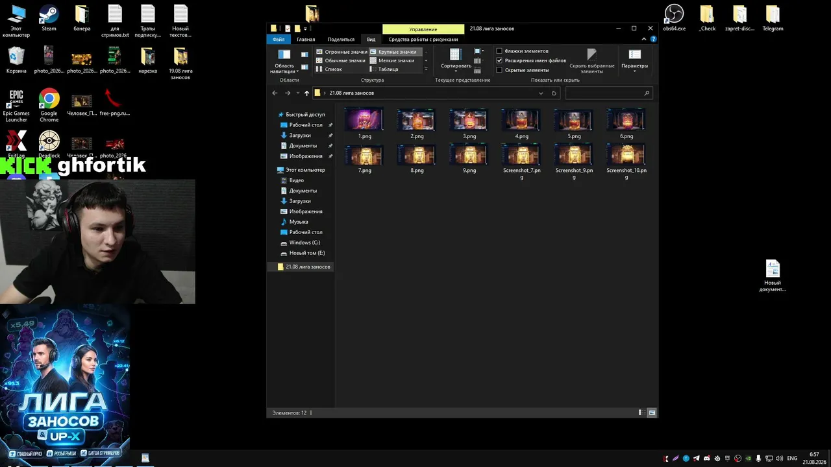Go up one folder level
Viewport: 831px width, 467px height.
pos(306,93)
